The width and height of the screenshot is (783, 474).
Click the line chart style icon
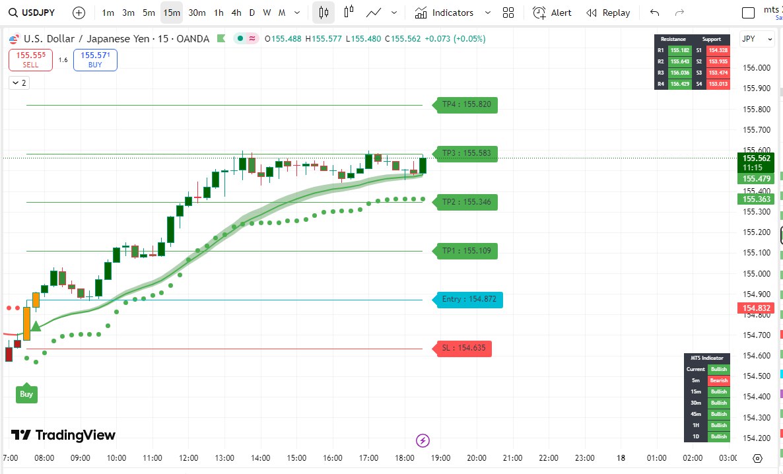click(x=374, y=13)
